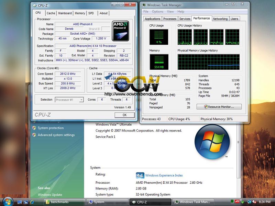Click the Bus Speed 200.9 MHz value
This screenshot has width=275, height=206.
pyautogui.click(x=68, y=83)
